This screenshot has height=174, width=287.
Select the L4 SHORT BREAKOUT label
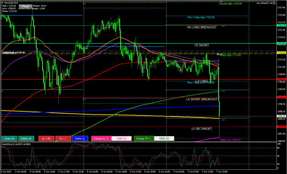coord(202,99)
